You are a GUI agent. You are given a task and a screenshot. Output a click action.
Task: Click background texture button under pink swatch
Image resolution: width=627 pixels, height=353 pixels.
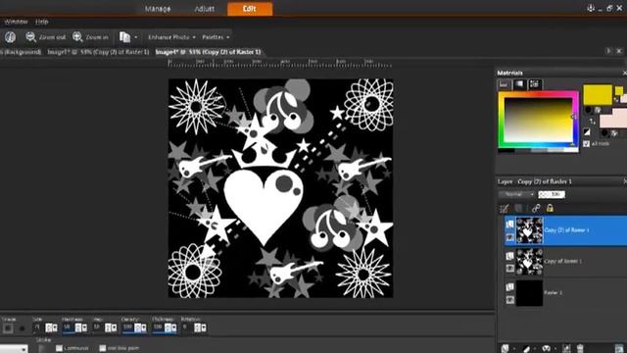pyautogui.click(x=614, y=133)
